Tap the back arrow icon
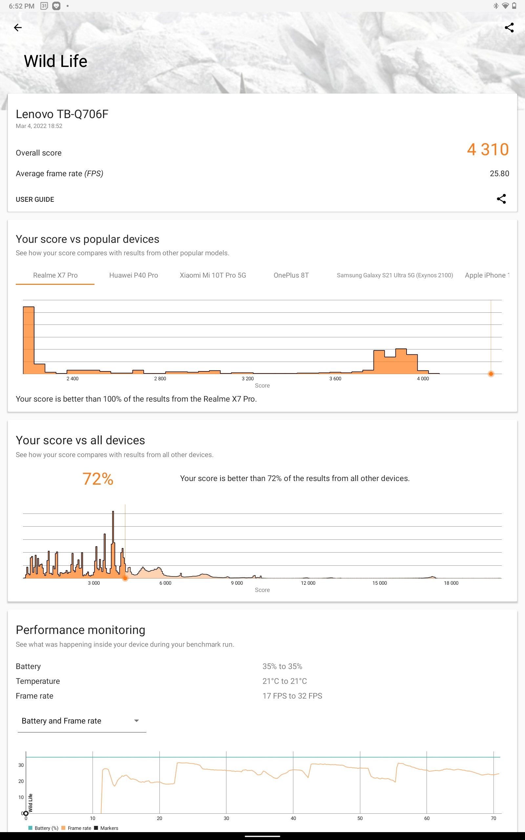Viewport: 525px width, 840px height. pyautogui.click(x=18, y=28)
